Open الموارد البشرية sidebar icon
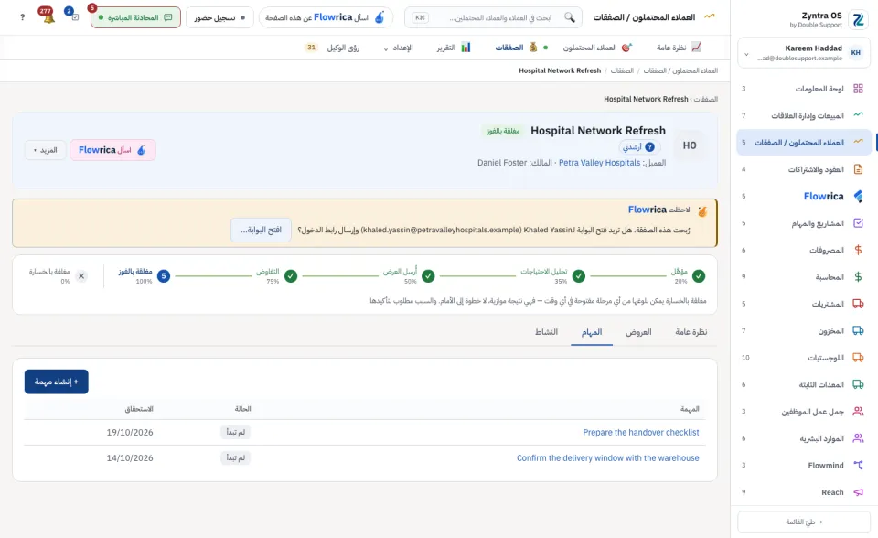878x538 pixels. pyautogui.click(x=858, y=438)
